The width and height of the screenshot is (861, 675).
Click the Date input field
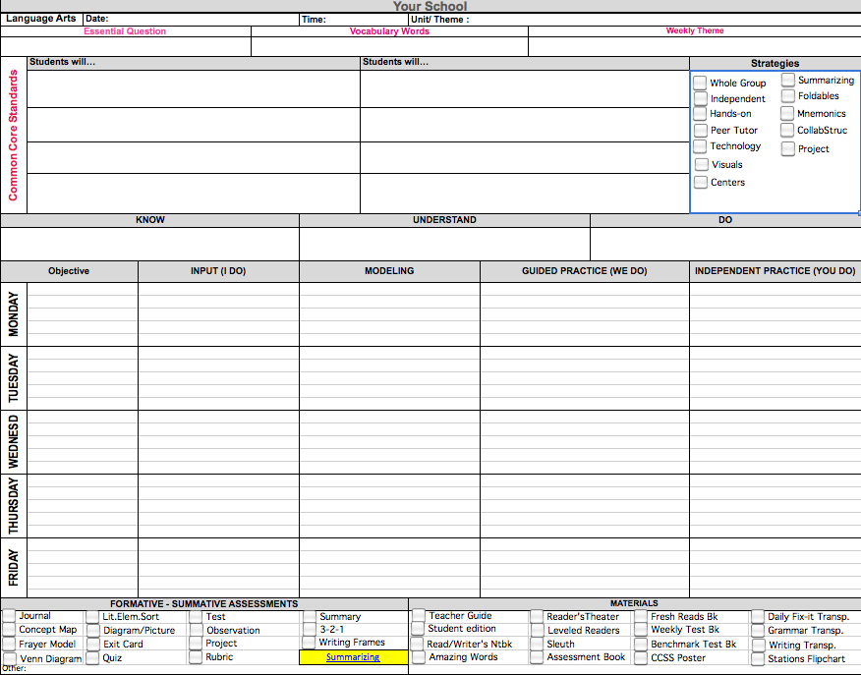coord(191,20)
